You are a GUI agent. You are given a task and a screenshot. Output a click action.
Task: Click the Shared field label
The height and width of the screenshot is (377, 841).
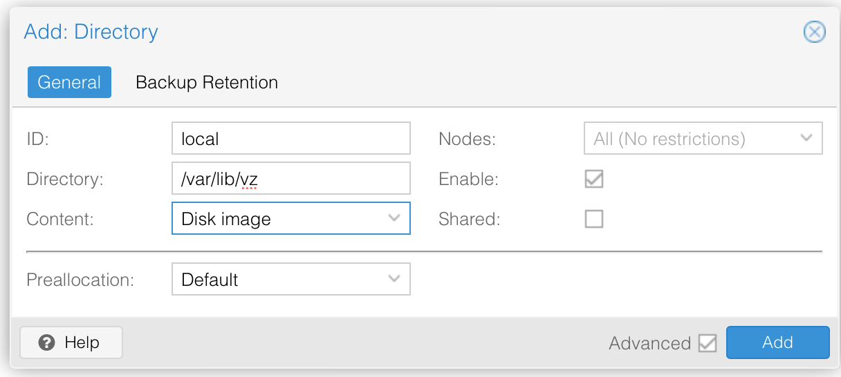coord(470,219)
